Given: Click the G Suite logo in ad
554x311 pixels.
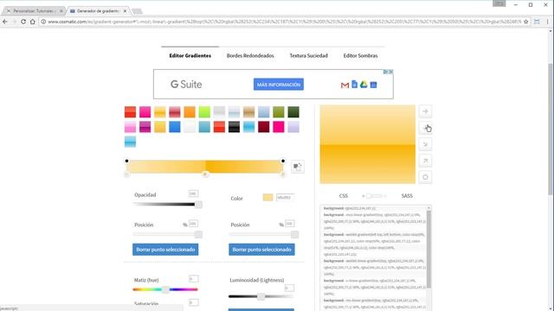Looking at the screenshot, I should pyautogui.click(x=186, y=85).
